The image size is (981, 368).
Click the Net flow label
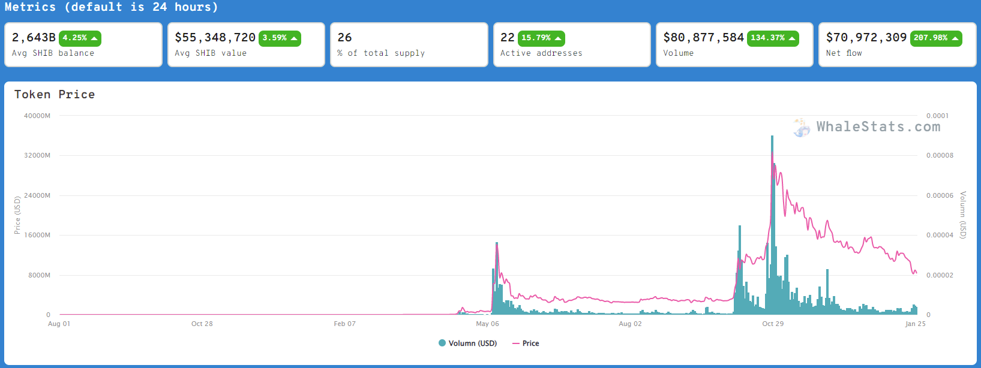point(844,53)
